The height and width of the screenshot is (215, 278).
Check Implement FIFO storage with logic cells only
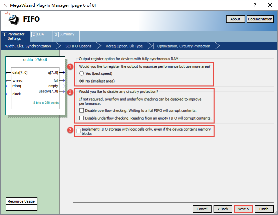(78, 131)
